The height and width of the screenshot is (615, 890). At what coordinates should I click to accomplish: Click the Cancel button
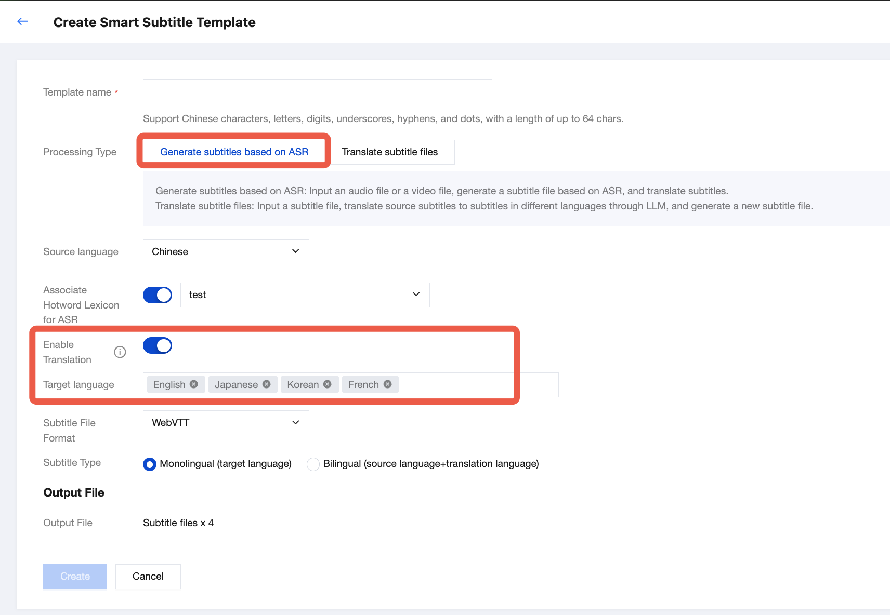(148, 577)
